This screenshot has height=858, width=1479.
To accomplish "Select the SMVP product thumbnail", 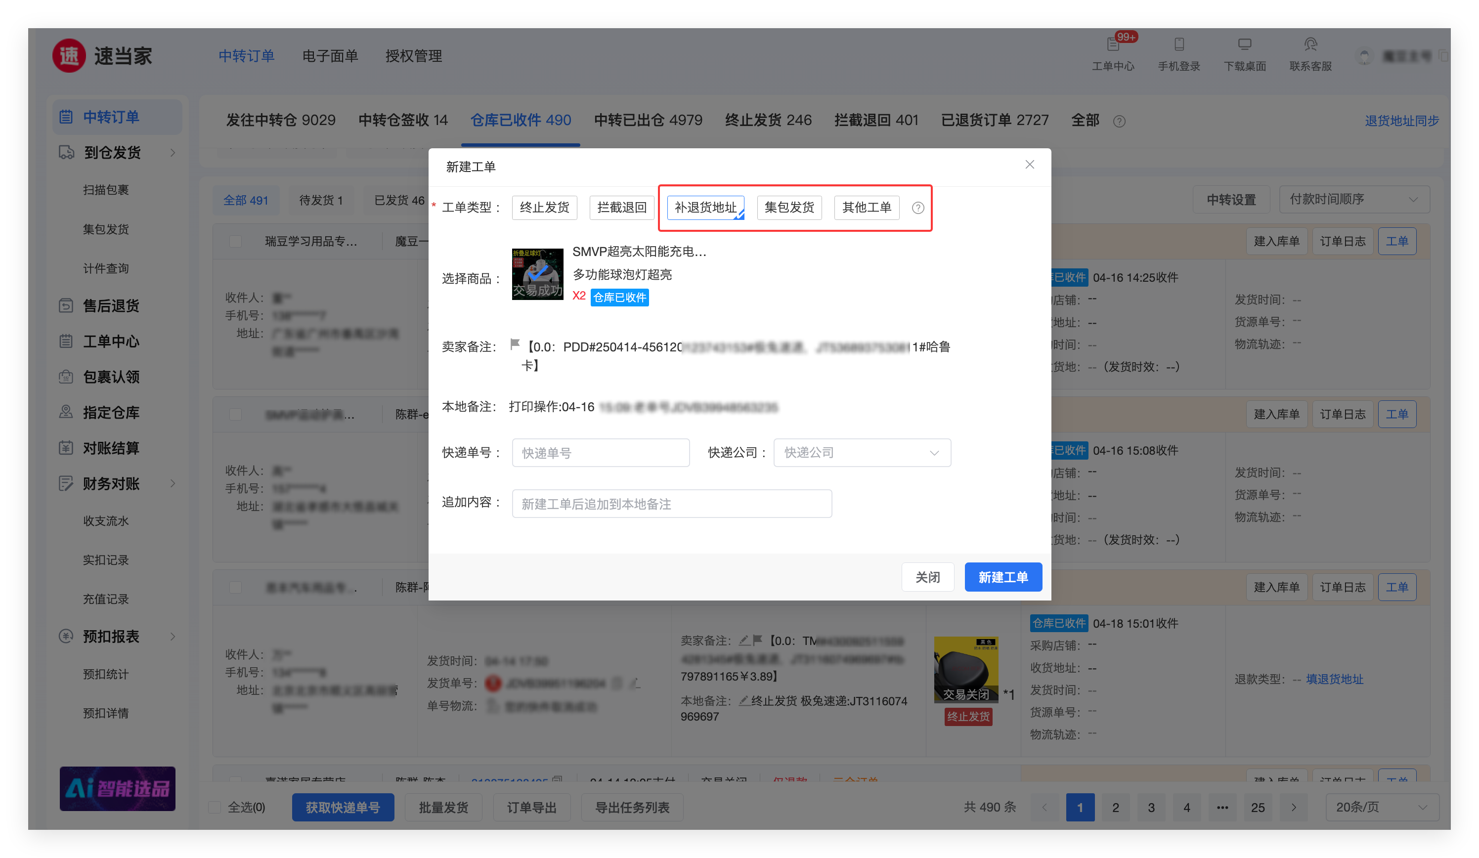I will 537,274.
